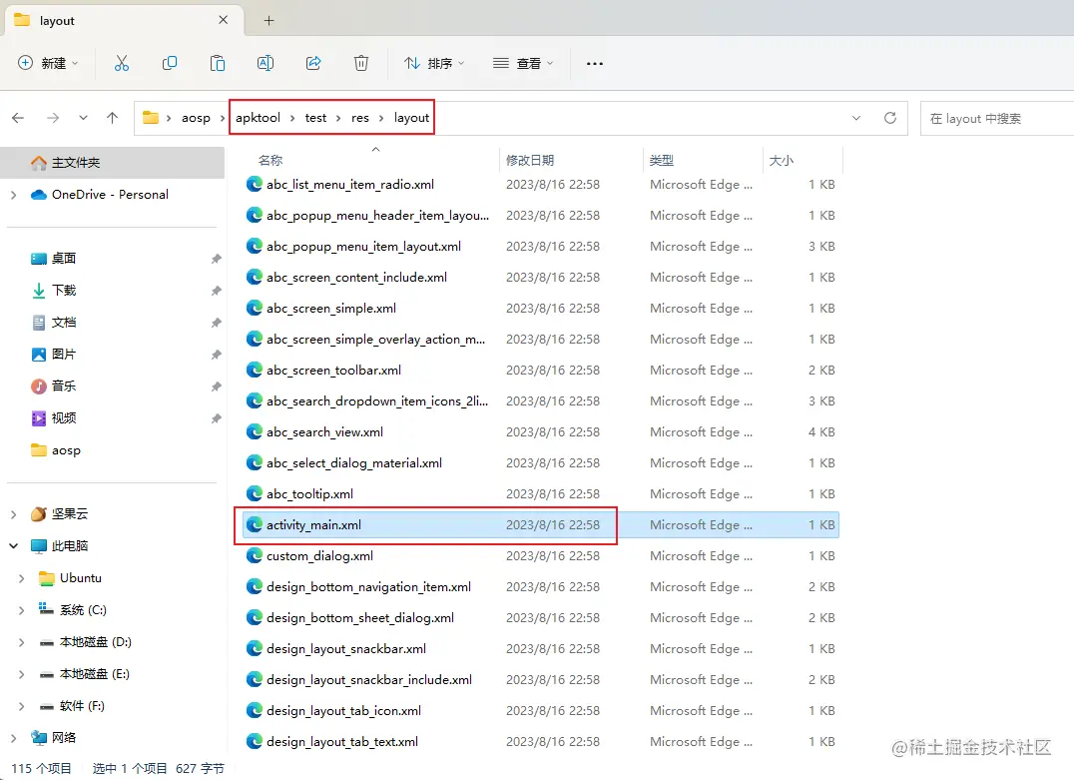Open the 排序 sort dropdown

433,63
